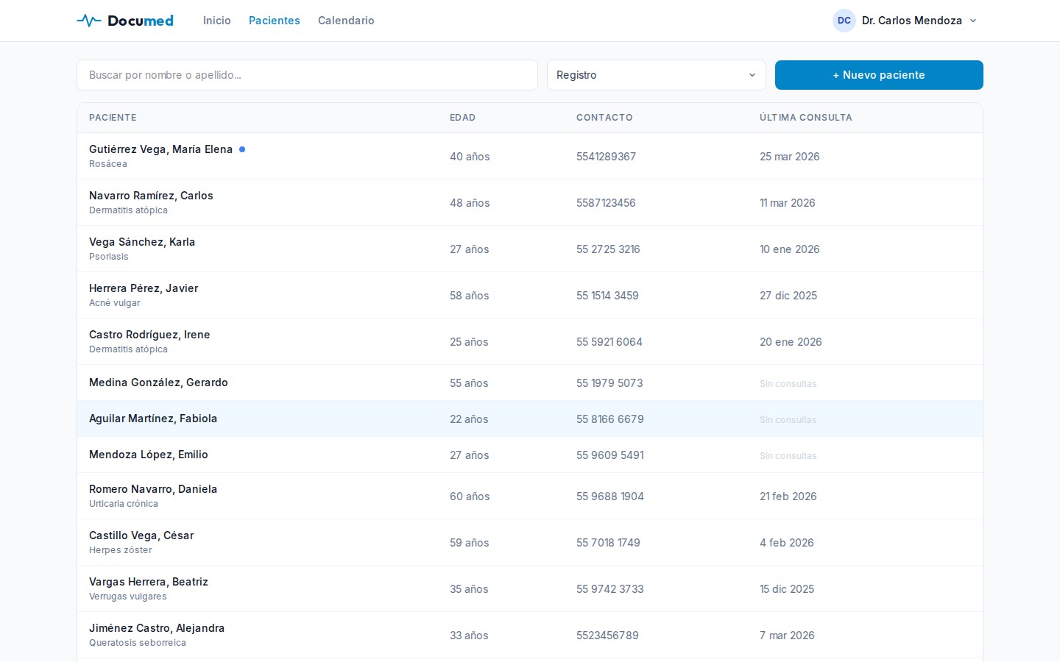Image resolution: width=1060 pixels, height=662 pixels.
Task: Click the DC user avatar
Action: [844, 21]
